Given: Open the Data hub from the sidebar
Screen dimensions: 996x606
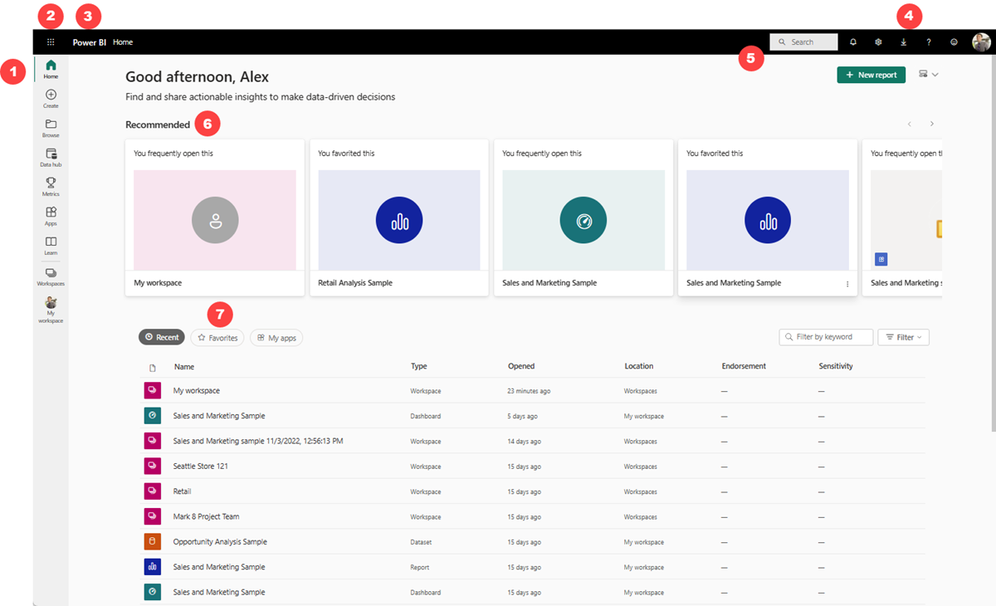Looking at the screenshot, I should (x=51, y=158).
